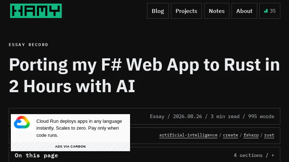Viewport: 289px width, 162px height.
Task: Open the Projects navigation item
Action: [x=186, y=11]
